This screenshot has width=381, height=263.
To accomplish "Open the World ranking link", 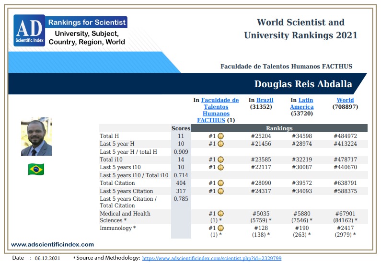I will tap(345, 100).
